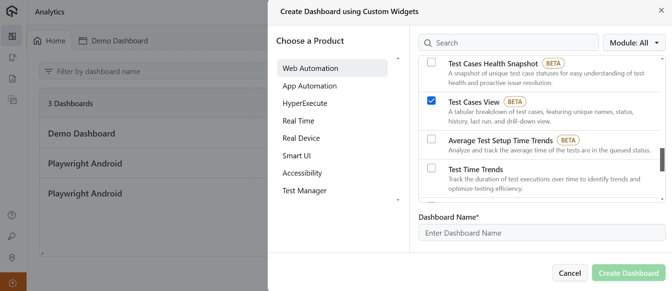Close the Create Dashboard dialog
This screenshot has height=291, width=672.
pyautogui.click(x=661, y=10)
